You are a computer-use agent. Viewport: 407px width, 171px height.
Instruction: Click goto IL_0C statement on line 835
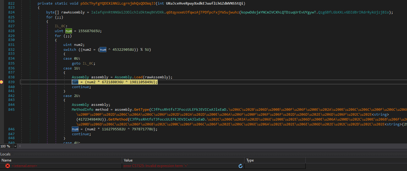click(84, 63)
